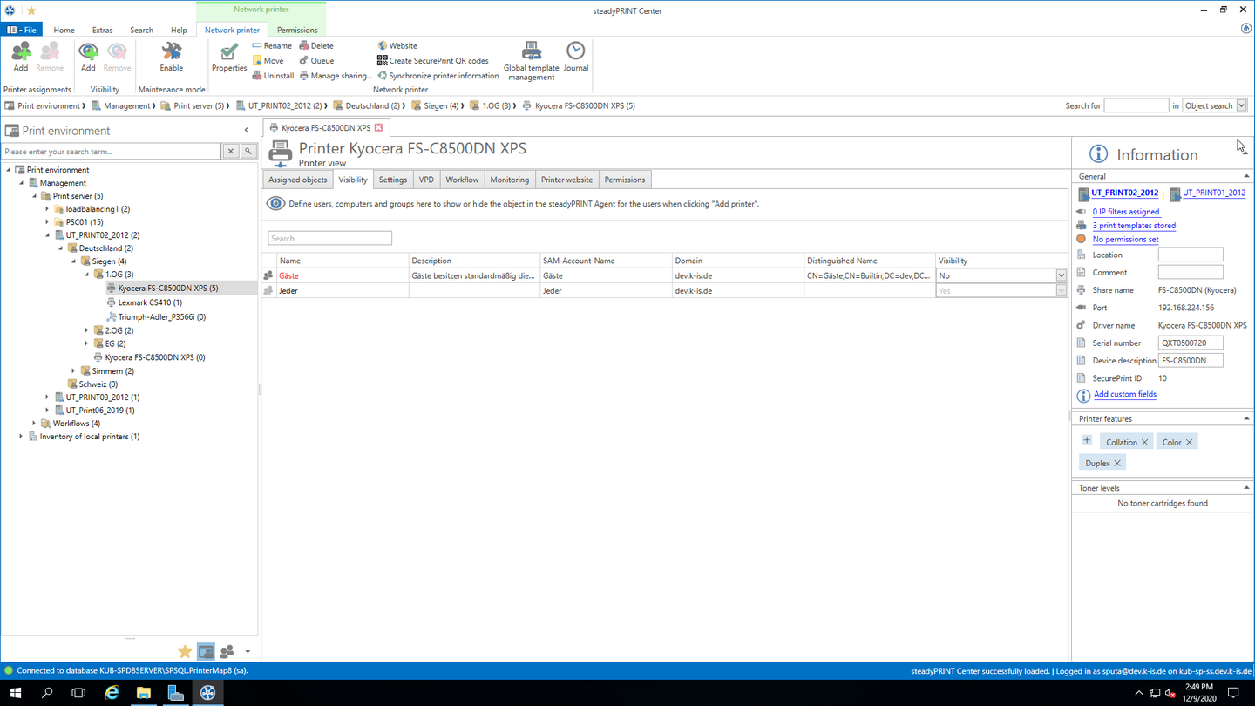This screenshot has height=706, width=1255.
Task: Remove the Duplex printer feature
Action: [1117, 464]
